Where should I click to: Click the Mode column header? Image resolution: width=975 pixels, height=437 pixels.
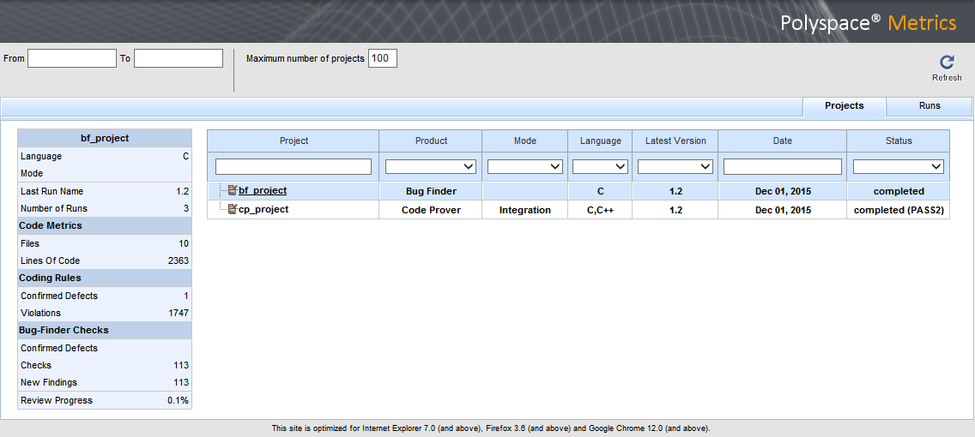coord(524,141)
